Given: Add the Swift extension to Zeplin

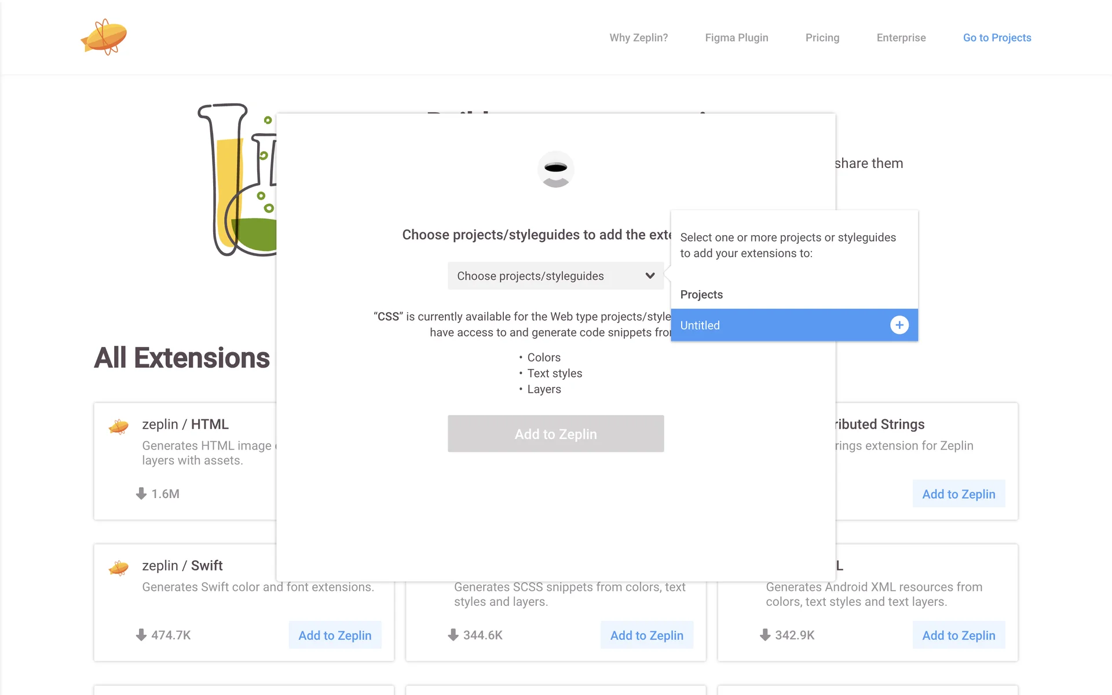Looking at the screenshot, I should pyautogui.click(x=335, y=635).
